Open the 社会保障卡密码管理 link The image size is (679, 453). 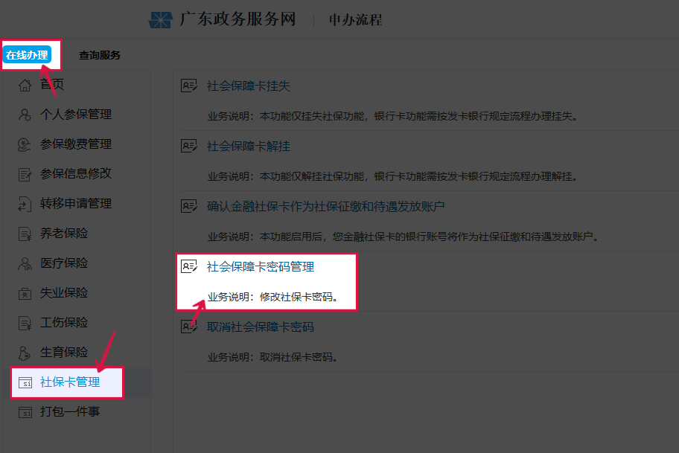(261, 266)
